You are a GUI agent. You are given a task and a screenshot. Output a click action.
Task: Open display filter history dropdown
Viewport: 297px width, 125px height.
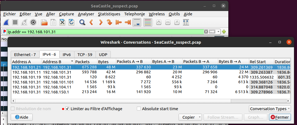coord(219,32)
